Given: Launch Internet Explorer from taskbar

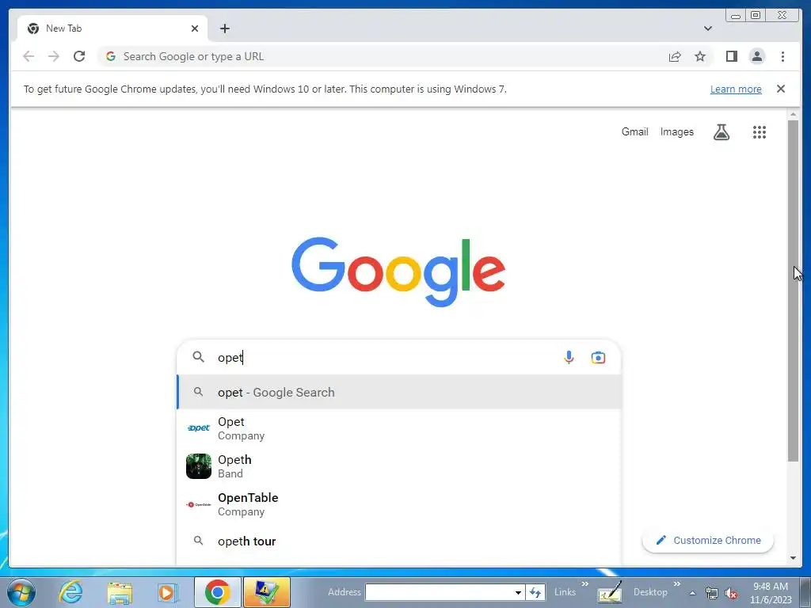Looking at the screenshot, I should coord(70,591).
